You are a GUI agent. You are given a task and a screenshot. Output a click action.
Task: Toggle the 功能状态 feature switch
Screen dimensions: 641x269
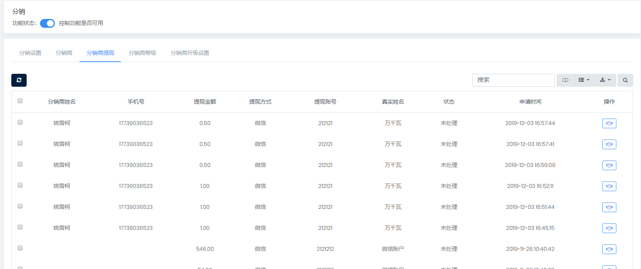pos(47,23)
